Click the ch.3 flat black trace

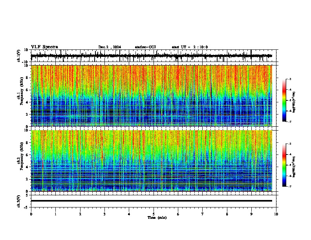(152, 201)
